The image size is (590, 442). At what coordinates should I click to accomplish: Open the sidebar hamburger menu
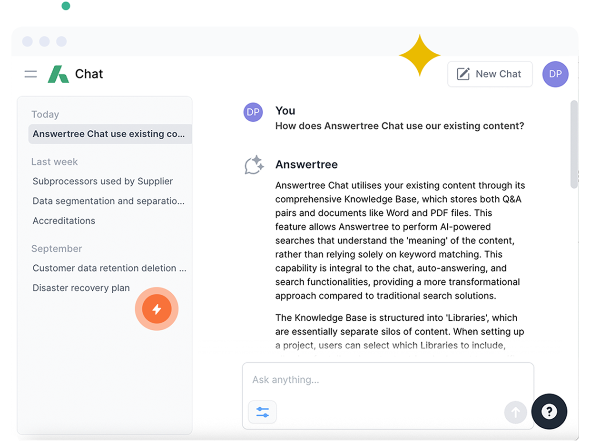30,74
